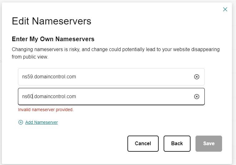Click the Enter My Own Nameservers heading
The image size is (236, 165).
pyautogui.click(x=53, y=39)
